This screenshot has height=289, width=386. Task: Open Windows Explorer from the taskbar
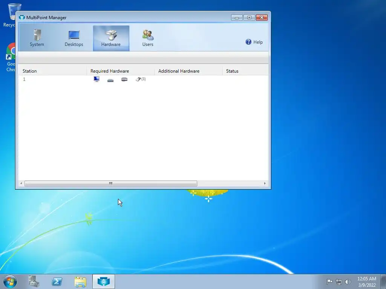pos(80,281)
